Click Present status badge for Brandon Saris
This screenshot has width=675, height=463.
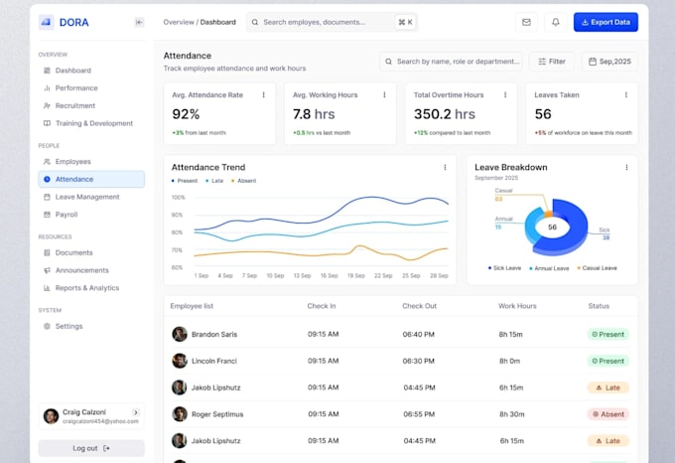click(x=607, y=334)
